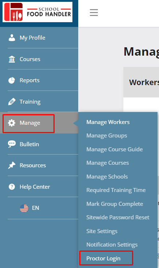The image size is (159, 268).
Task: Select Proctor Login option
Action: pyautogui.click(x=103, y=259)
